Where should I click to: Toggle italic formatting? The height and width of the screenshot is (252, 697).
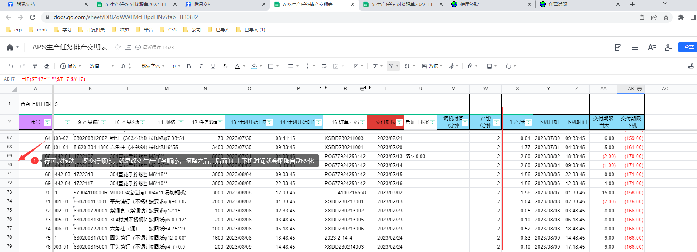coord(201,66)
